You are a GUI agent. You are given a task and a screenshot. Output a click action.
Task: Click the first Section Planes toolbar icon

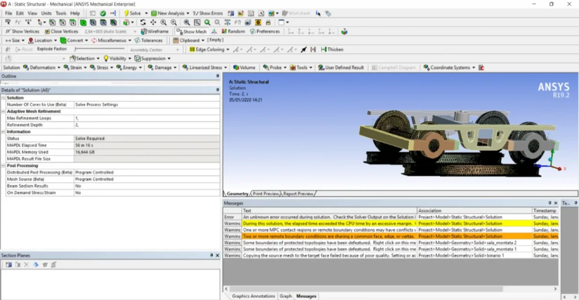click(8, 265)
